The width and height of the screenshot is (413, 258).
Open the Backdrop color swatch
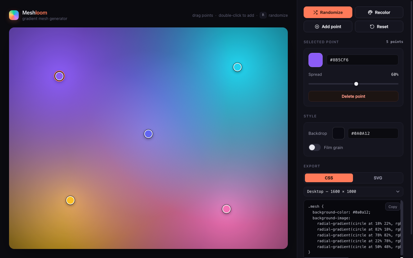coord(338,133)
